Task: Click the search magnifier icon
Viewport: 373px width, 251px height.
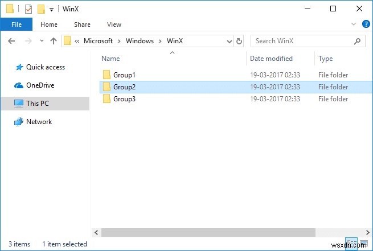Action: coord(358,41)
